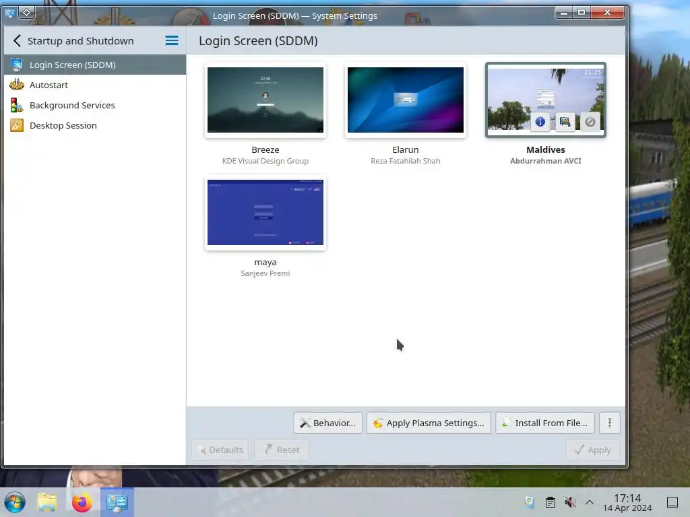Open Behavior settings
The height and width of the screenshot is (517, 690).
coord(328,423)
